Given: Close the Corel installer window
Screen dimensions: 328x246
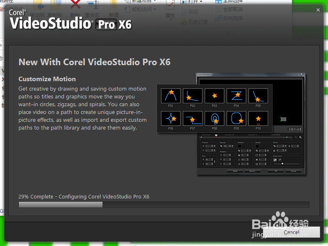Looking at the screenshot, I should pos(318,10).
